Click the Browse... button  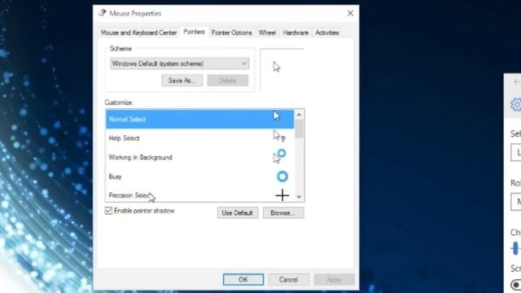coord(283,212)
